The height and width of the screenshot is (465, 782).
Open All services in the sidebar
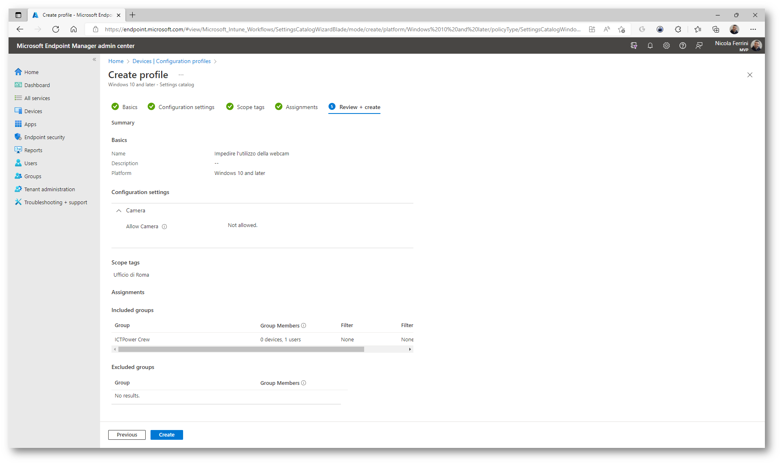pos(33,98)
